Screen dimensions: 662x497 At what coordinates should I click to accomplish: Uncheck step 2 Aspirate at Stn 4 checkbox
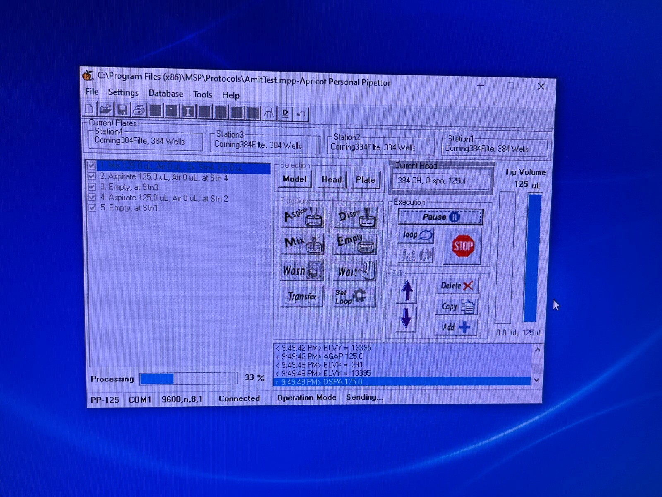pos(92,176)
